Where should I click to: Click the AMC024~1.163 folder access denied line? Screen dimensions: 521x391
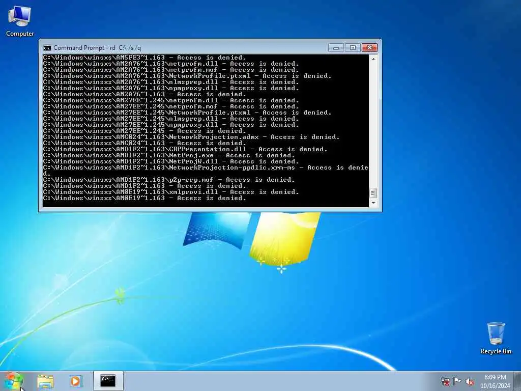(144, 143)
